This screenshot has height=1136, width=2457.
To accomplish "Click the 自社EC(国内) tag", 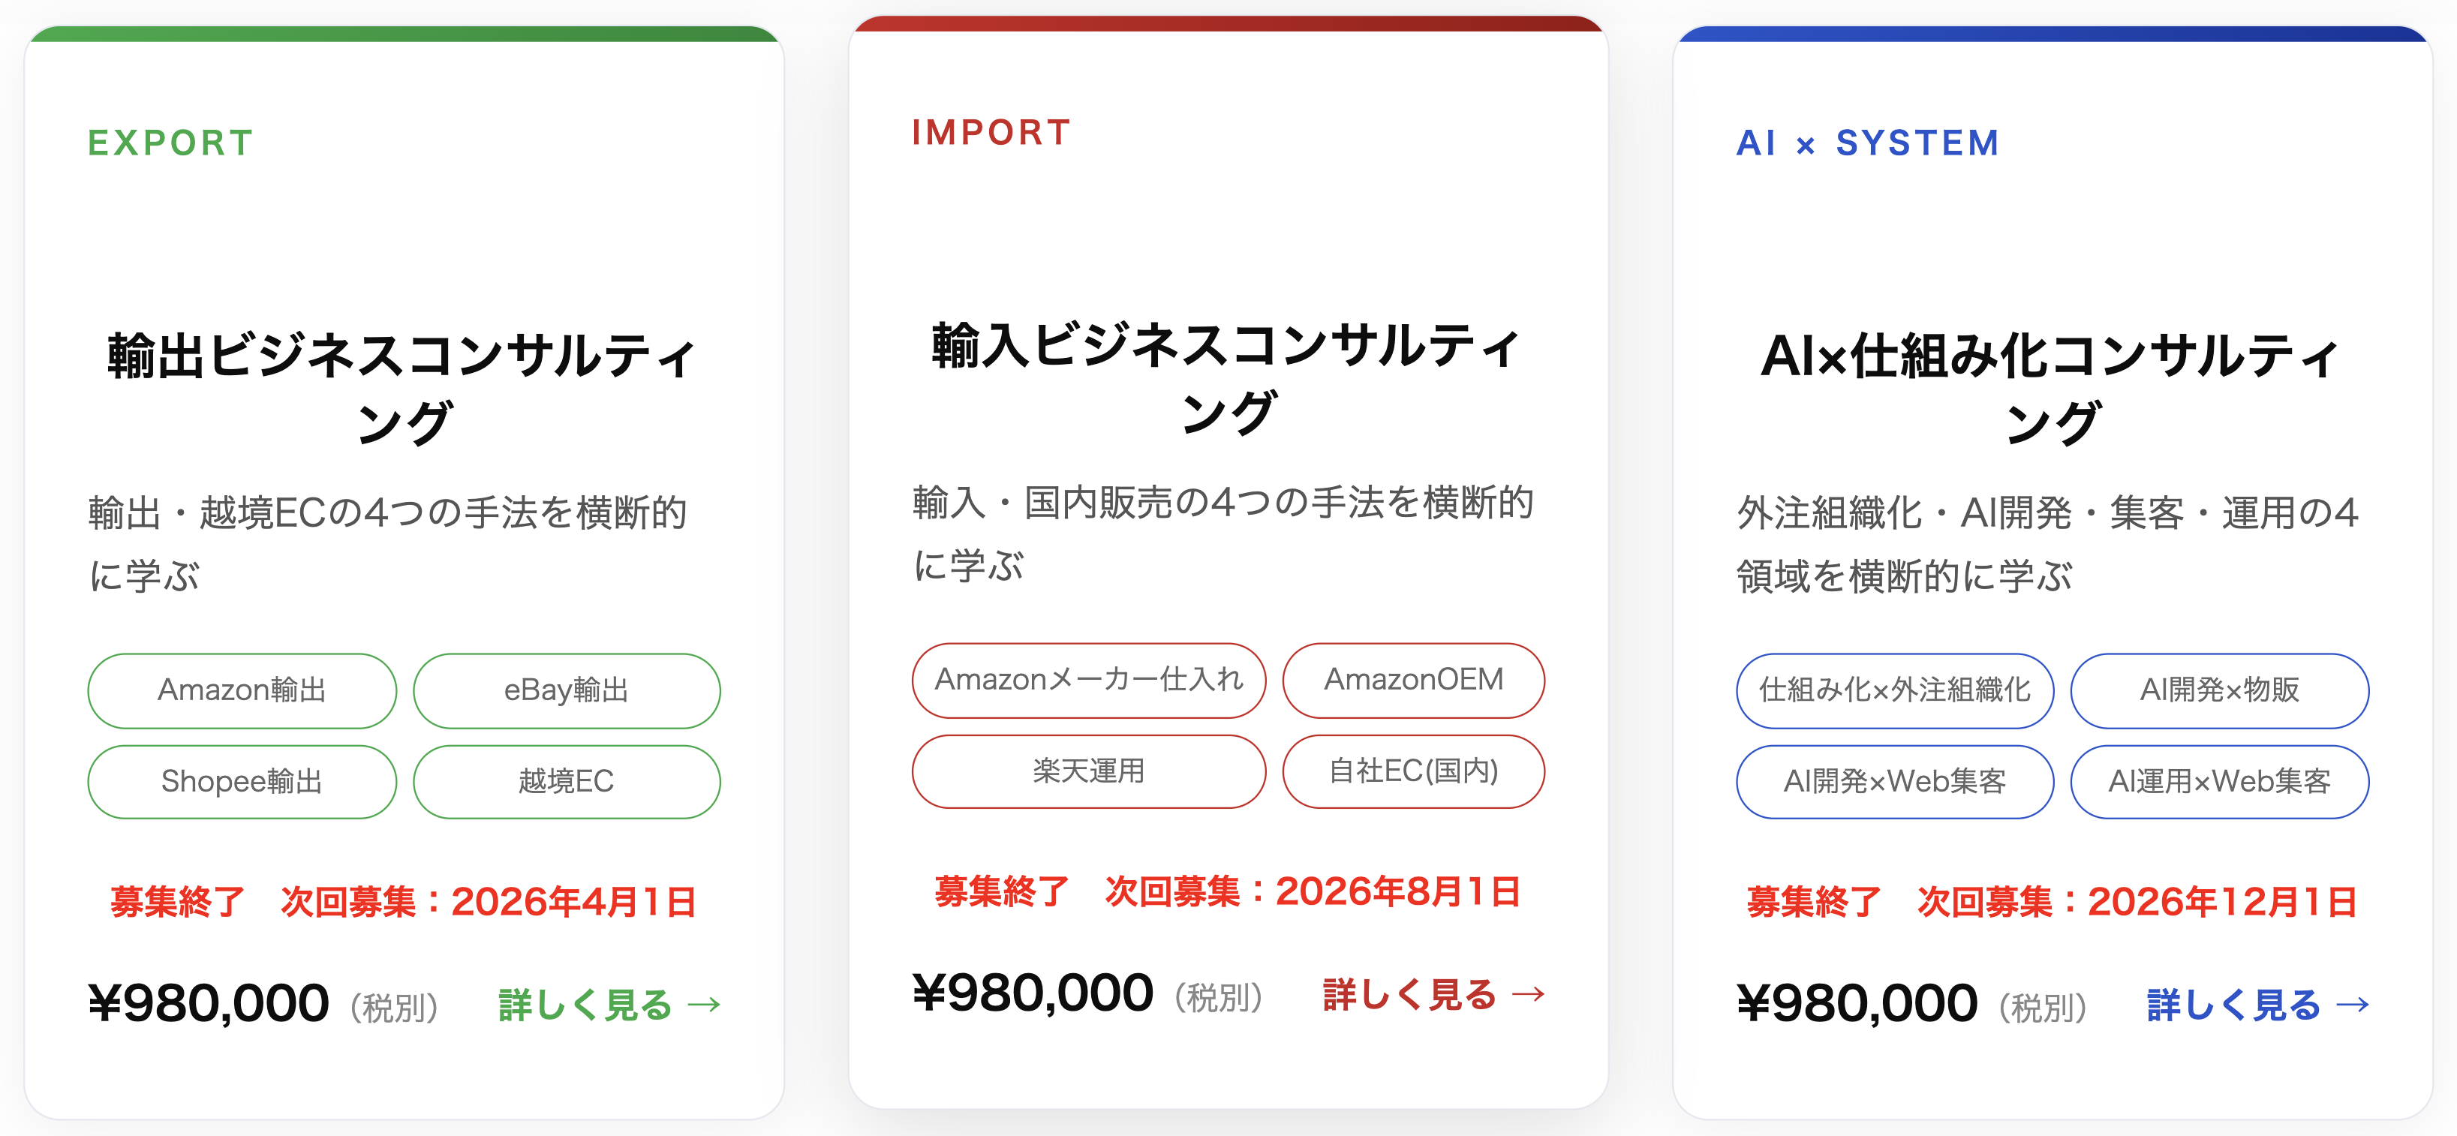I will pos(1412,771).
